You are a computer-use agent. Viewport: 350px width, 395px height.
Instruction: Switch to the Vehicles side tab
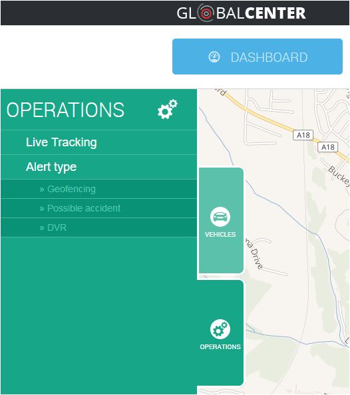[x=221, y=220]
